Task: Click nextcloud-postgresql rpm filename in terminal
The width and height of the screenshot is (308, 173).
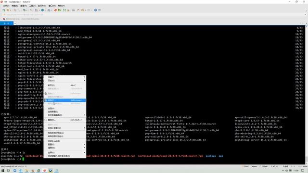Action: (170, 156)
